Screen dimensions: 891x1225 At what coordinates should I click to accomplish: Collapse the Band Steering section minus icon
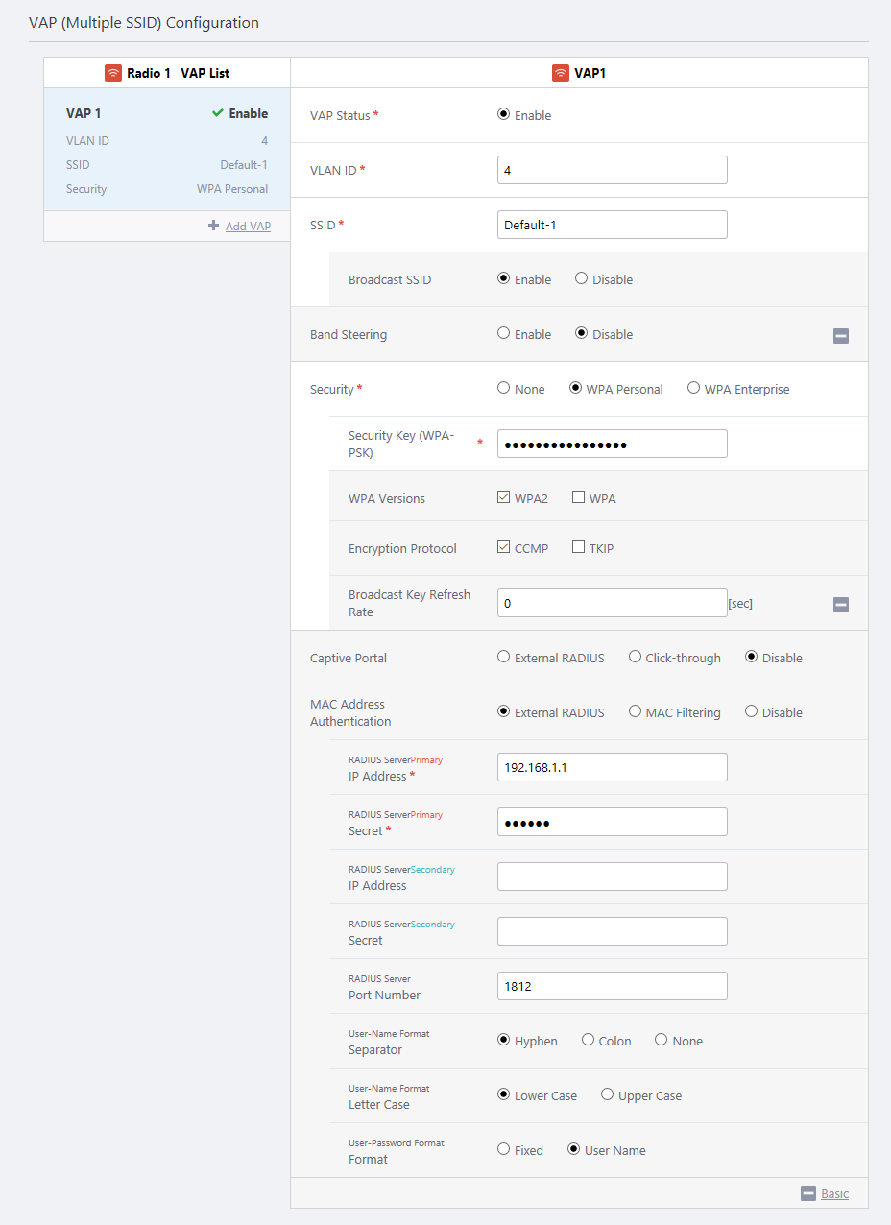coord(840,336)
